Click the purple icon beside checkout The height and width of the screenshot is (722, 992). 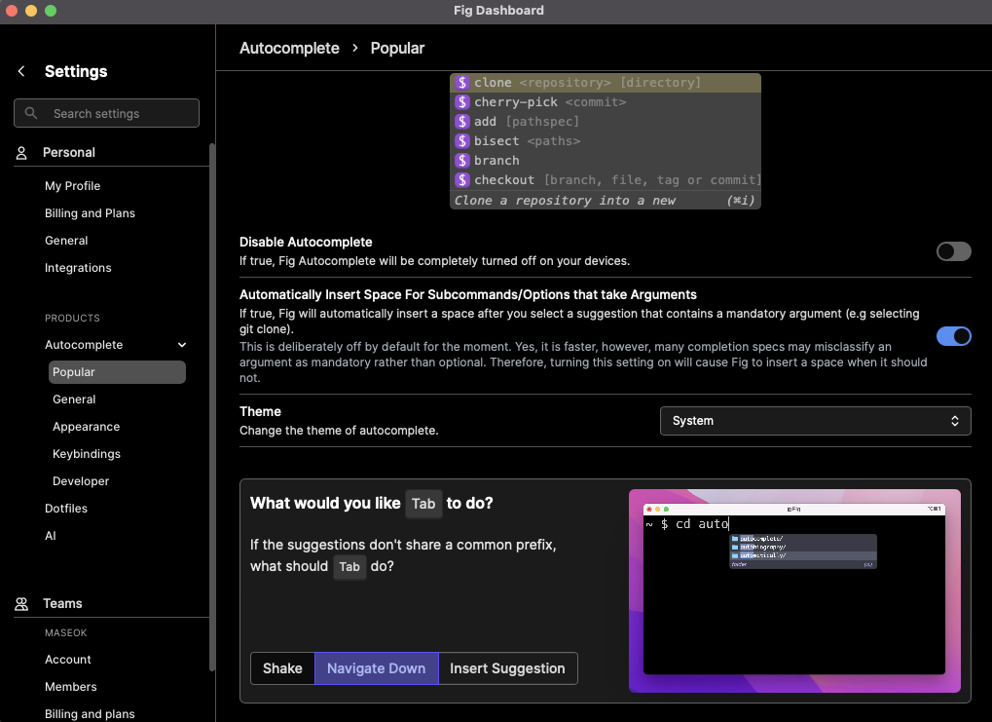(x=462, y=180)
